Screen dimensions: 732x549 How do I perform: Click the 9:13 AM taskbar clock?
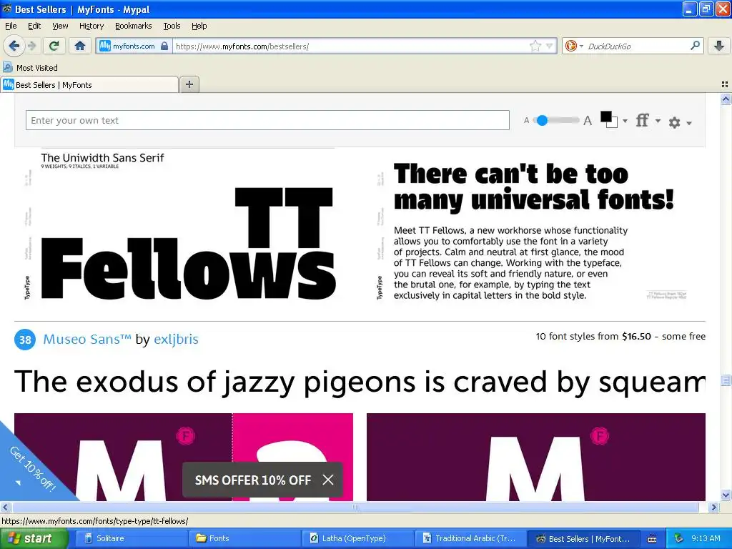tap(706, 539)
